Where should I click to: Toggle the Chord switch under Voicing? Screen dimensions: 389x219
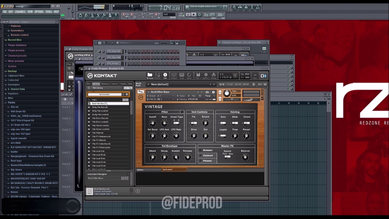click(246, 123)
